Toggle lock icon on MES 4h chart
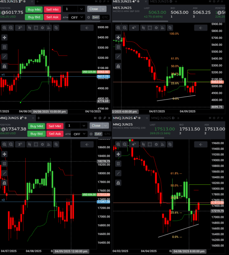The width and height of the screenshot is (229, 255). [x=118, y=66]
